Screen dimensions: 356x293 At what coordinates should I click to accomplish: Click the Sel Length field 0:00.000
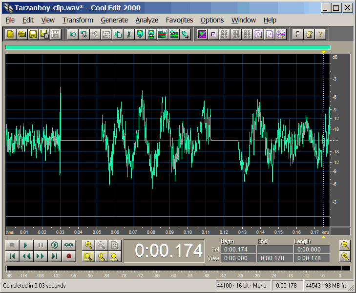point(312,250)
